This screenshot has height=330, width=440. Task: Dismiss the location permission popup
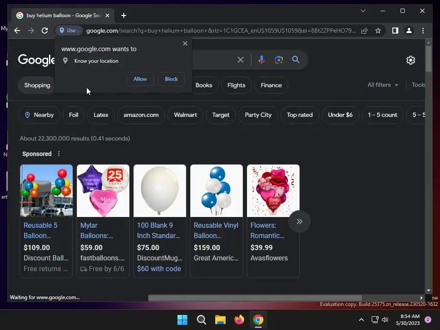click(x=185, y=43)
